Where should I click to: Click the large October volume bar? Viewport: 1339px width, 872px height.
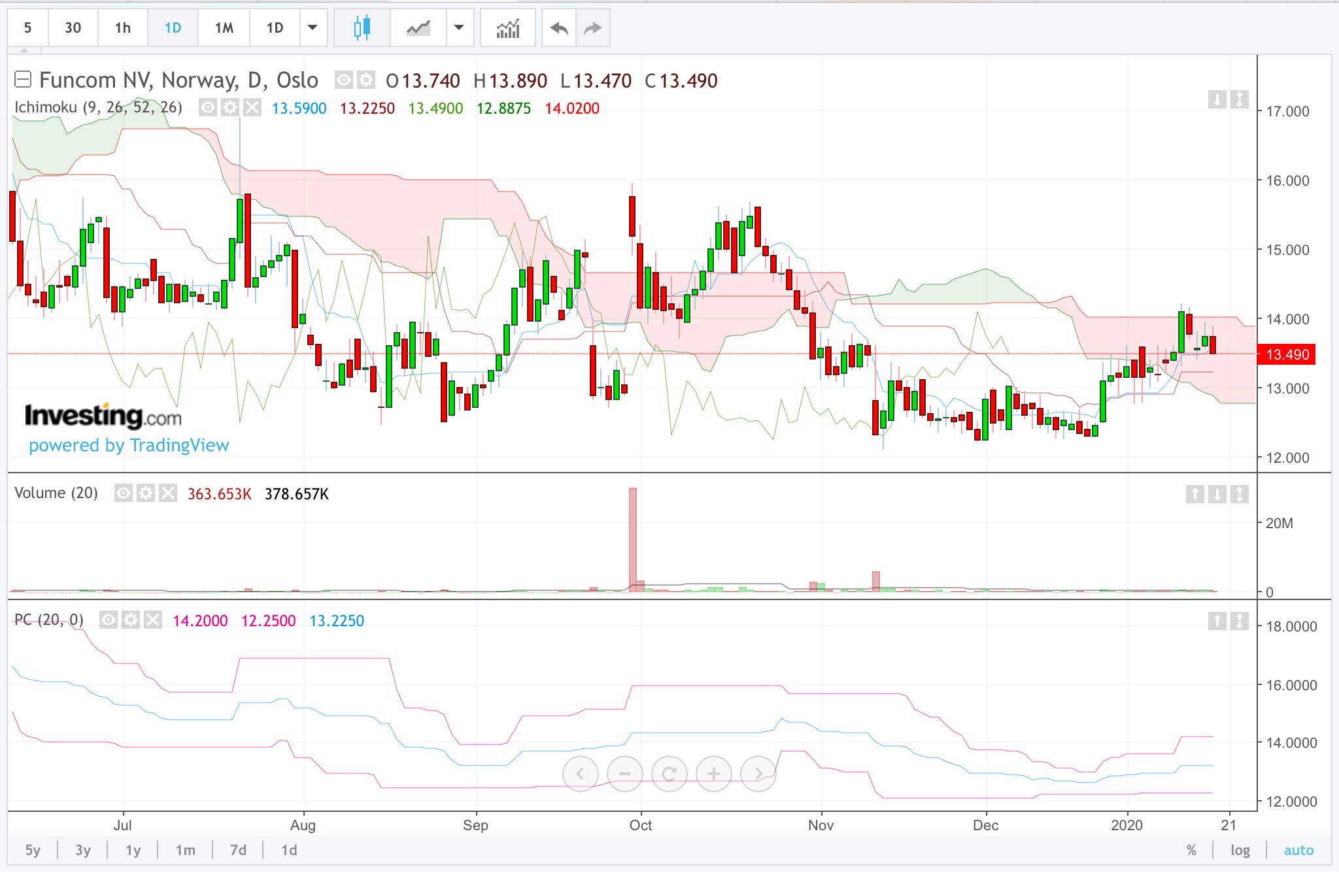pyautogui.click(x=633, y=539)
